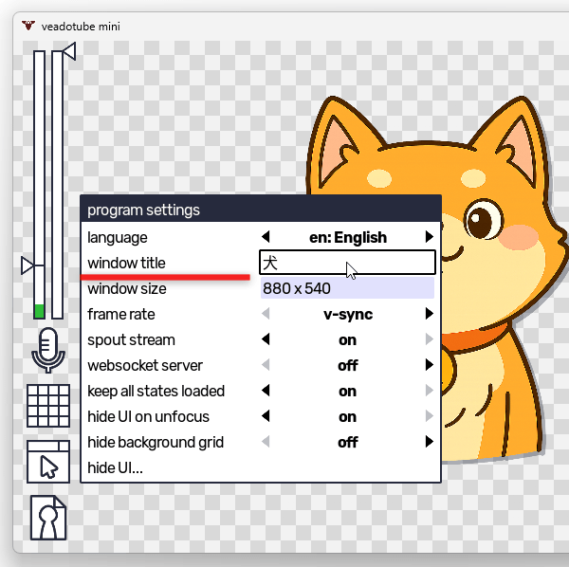Click the microphone icon
The image size is (569, 567).
[48, 350]
